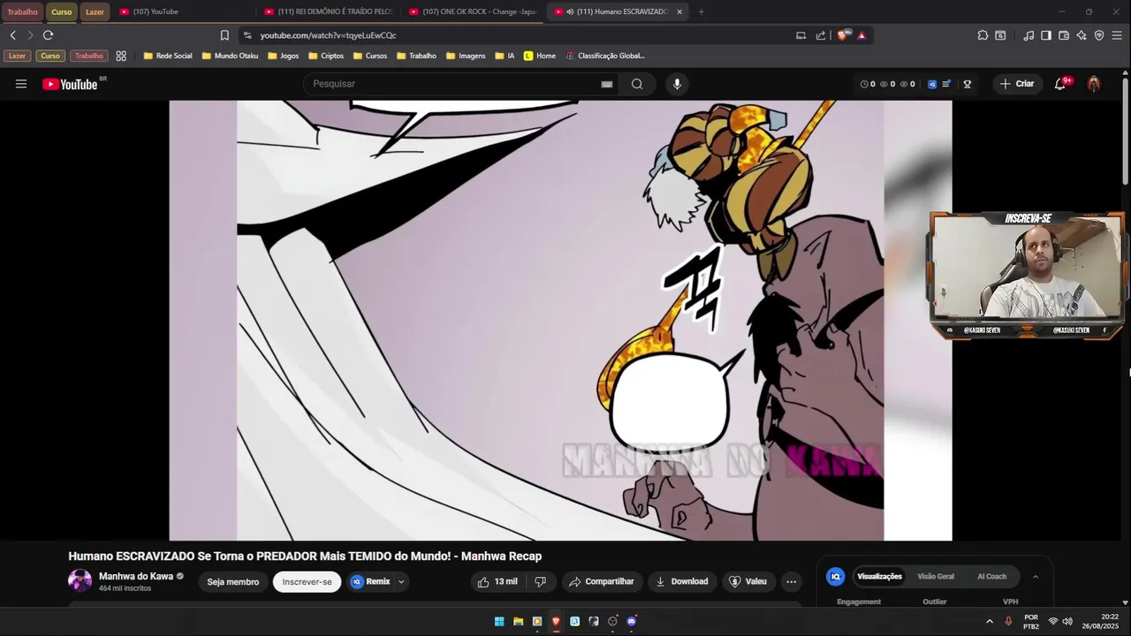
Task: Toggle the browser sidebar panel icon
Action: [1046, 35]
